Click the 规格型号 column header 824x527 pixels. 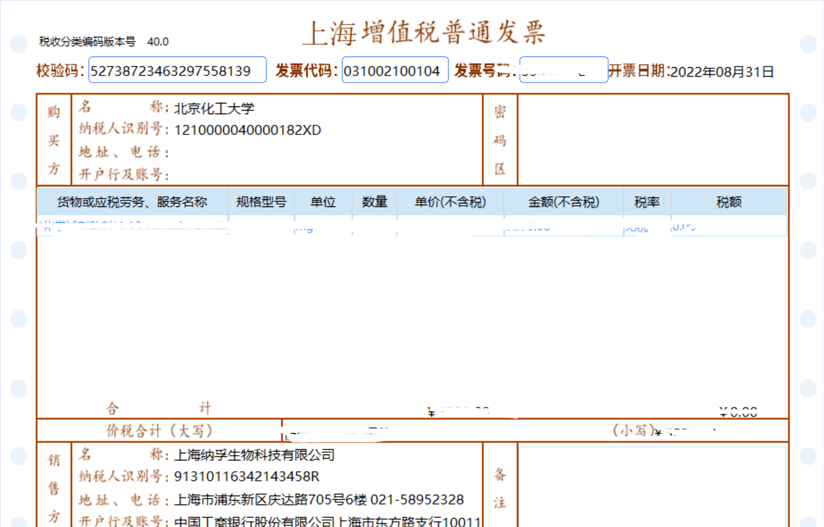coord(261,202)
